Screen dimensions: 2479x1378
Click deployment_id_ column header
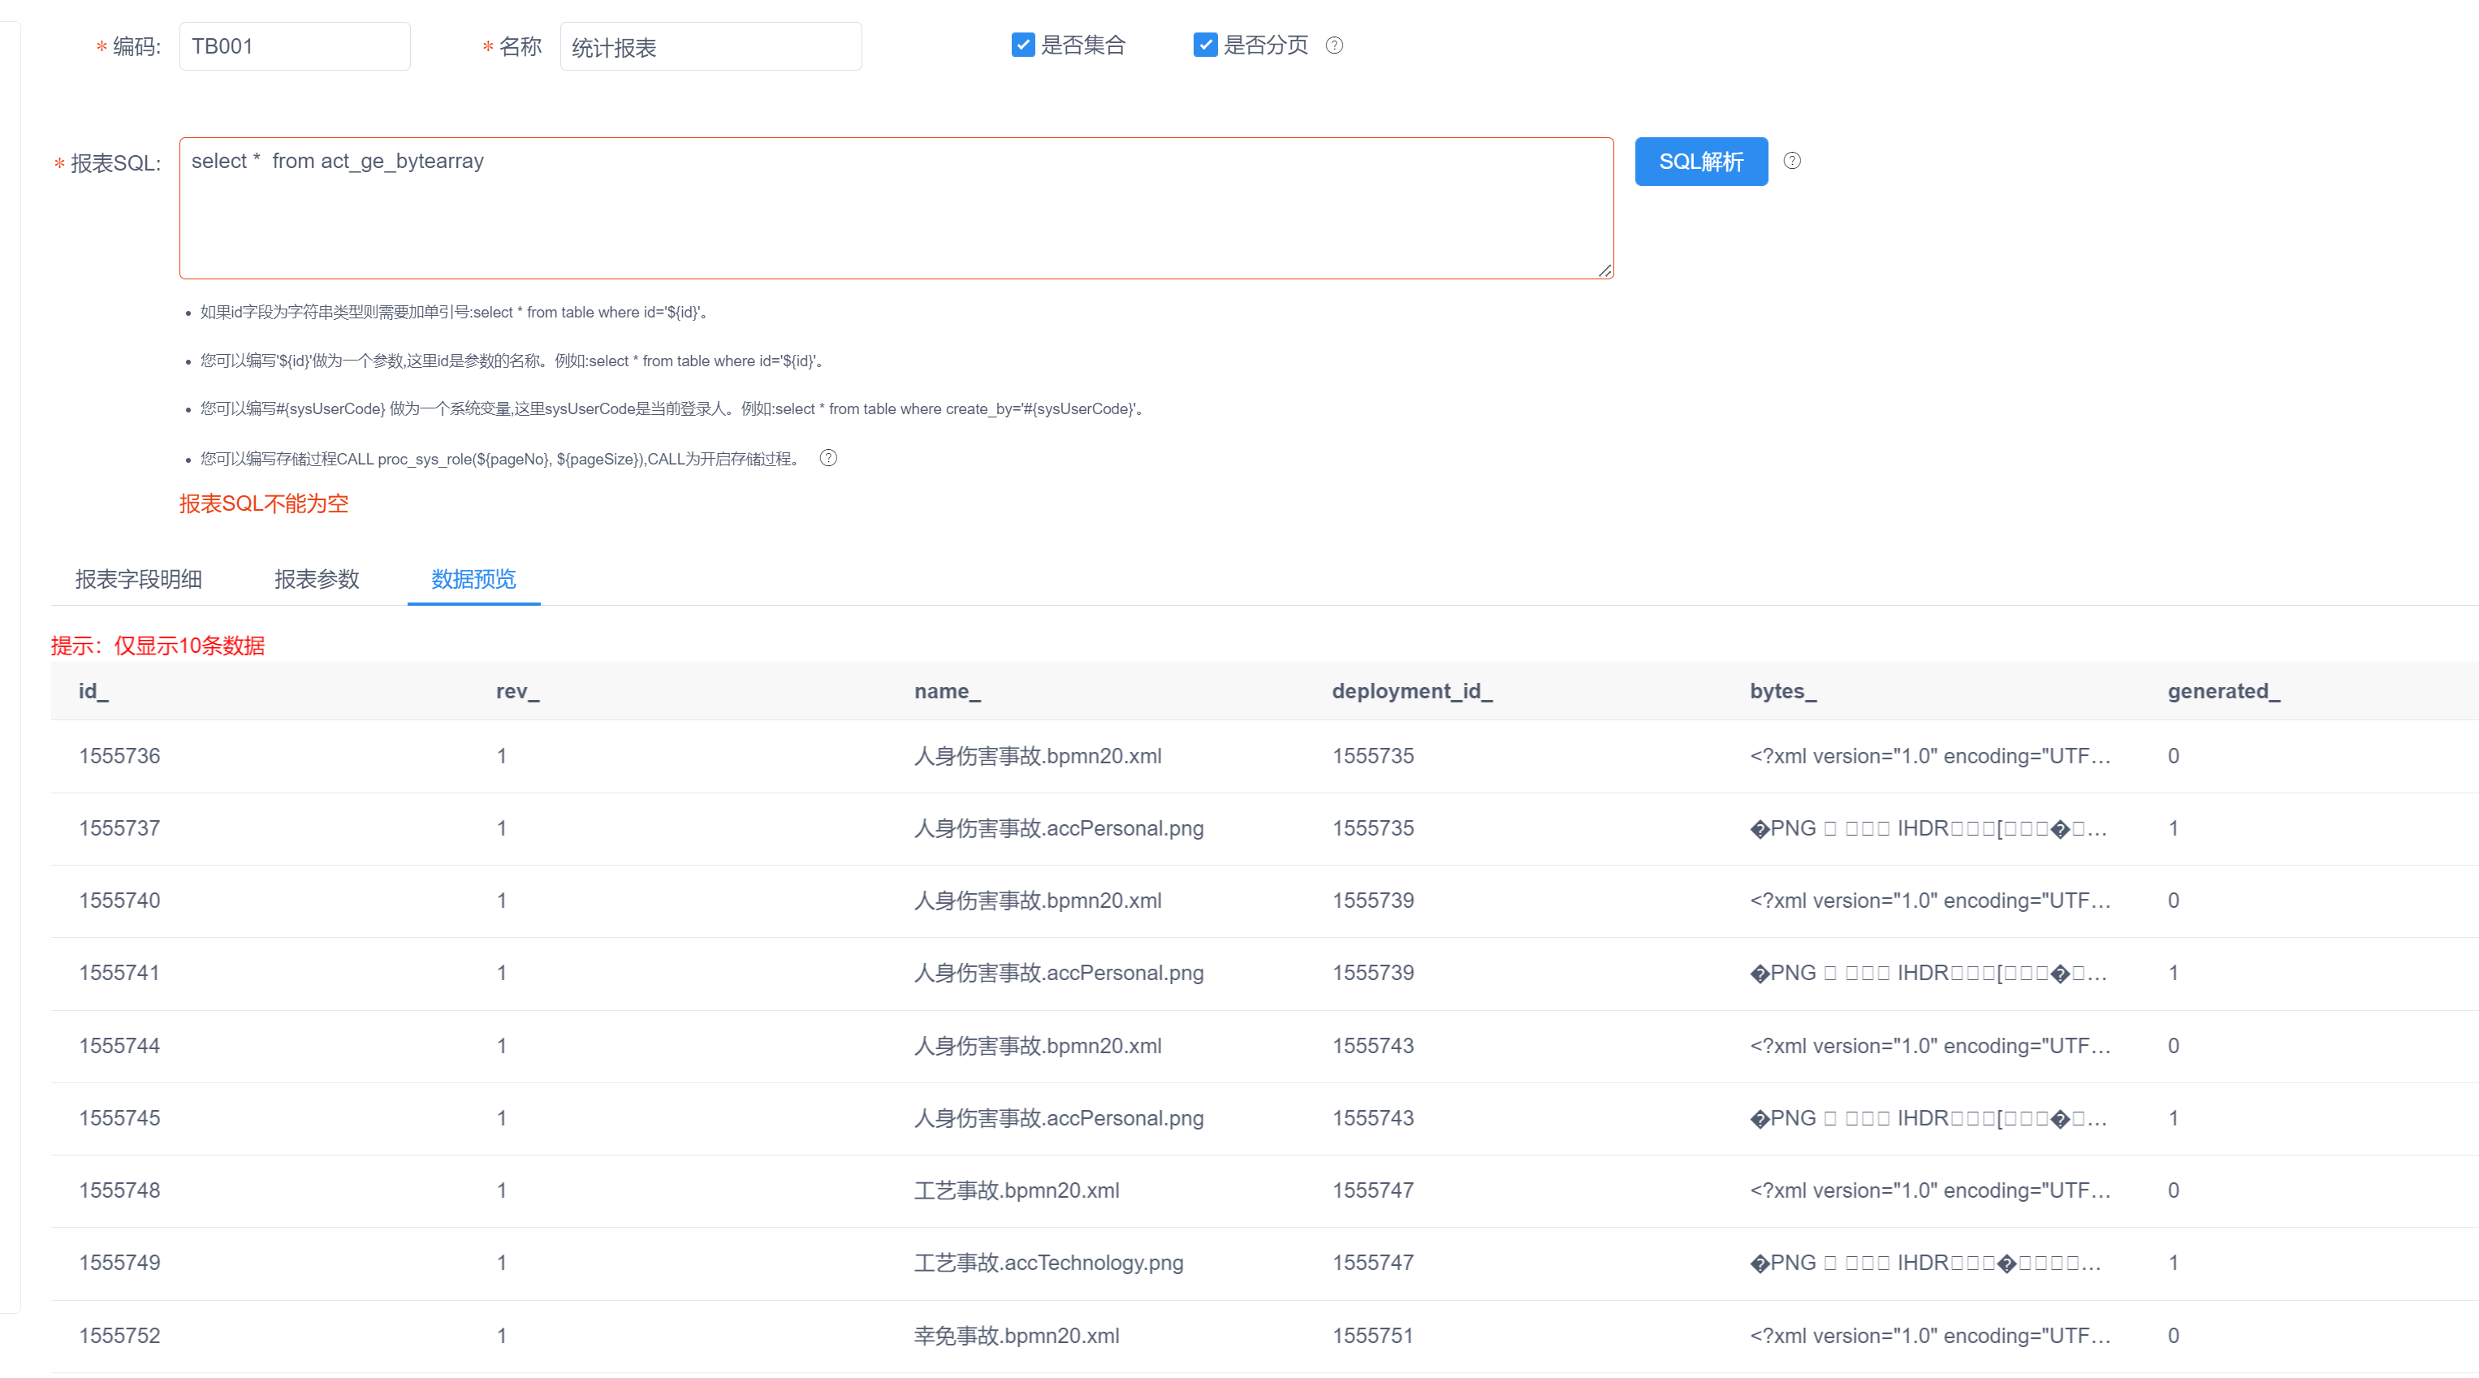(x=1412, y=691)
